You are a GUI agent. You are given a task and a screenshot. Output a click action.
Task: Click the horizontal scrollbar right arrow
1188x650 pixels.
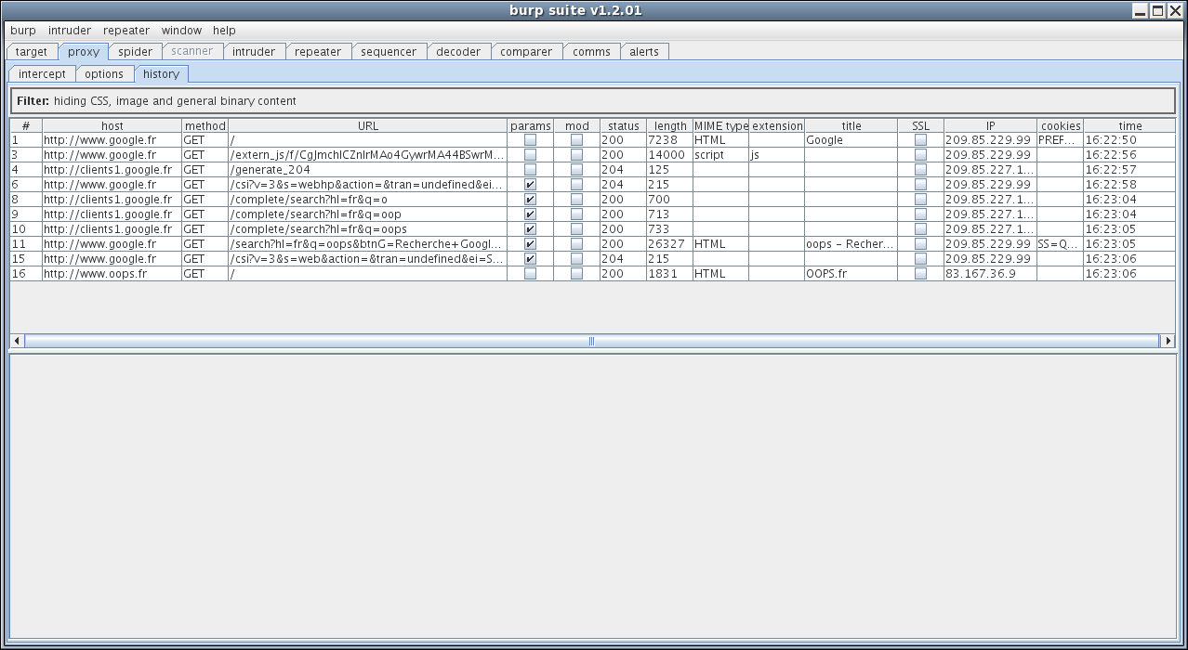1168,341
